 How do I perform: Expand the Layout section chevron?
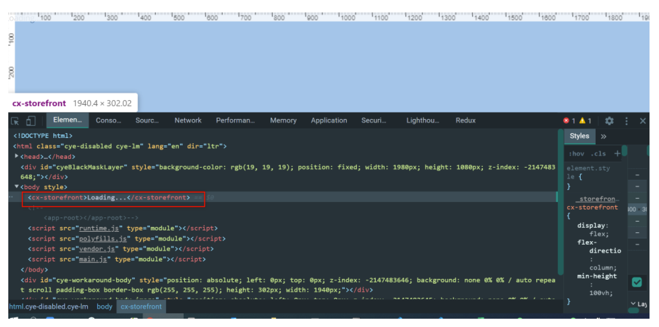(633, 303)
